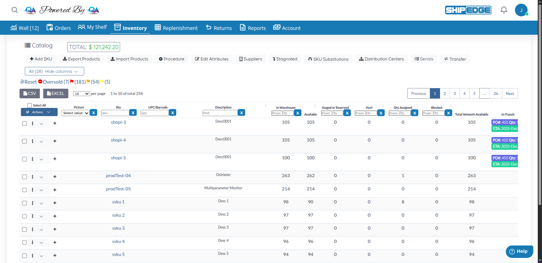The width and height of the screenshot is (542, 263).
Task: Open the Serials manager
Action: click(424, 59)
